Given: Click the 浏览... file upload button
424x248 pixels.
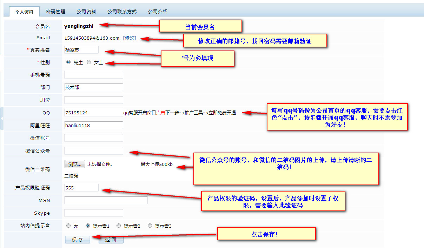Looking at the screenshot, I should 75,164.
